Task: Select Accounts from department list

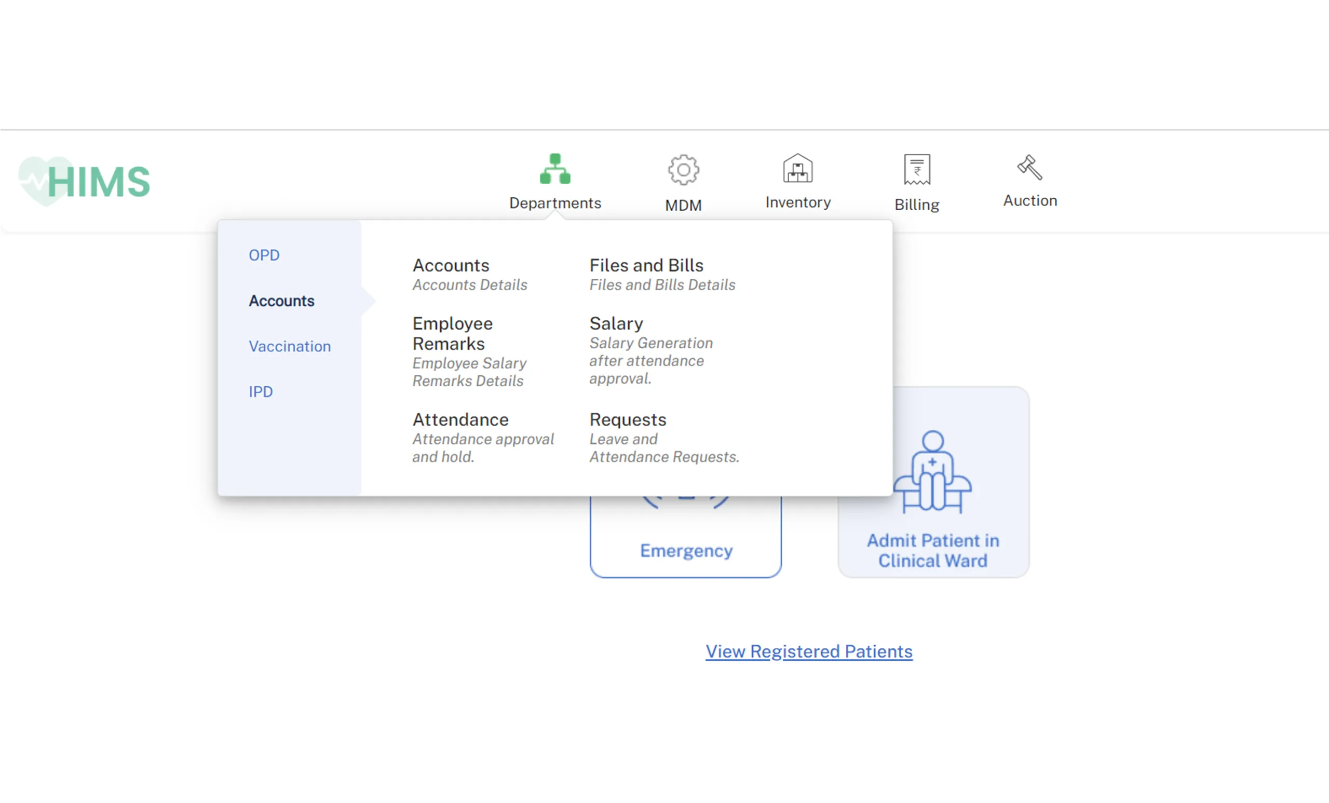Action: [x=280, y=300]
